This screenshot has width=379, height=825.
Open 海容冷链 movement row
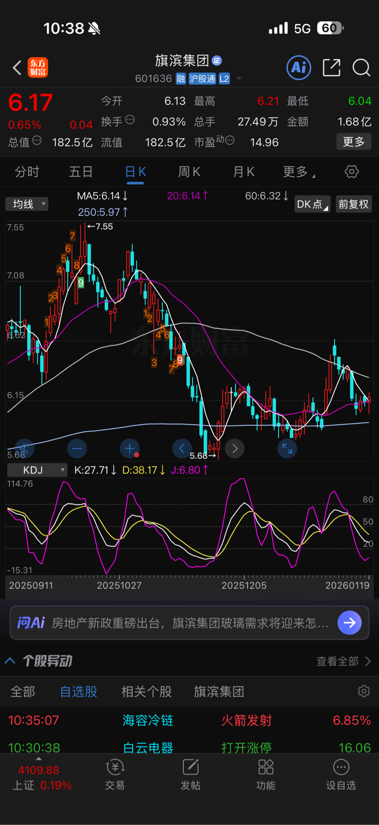tap(189, 720)
